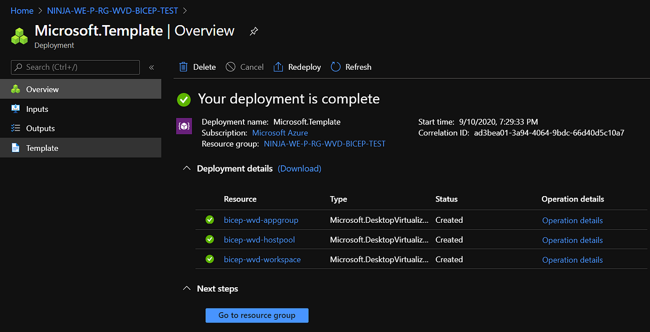Screen dimensions: 650x332
Task: Click Created status for bicep-wvd-appgroup
Action: (449, 220)
